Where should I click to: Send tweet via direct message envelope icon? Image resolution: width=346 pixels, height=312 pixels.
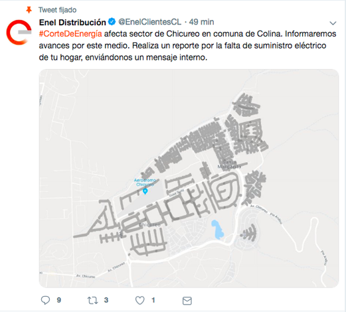point(187,301)
